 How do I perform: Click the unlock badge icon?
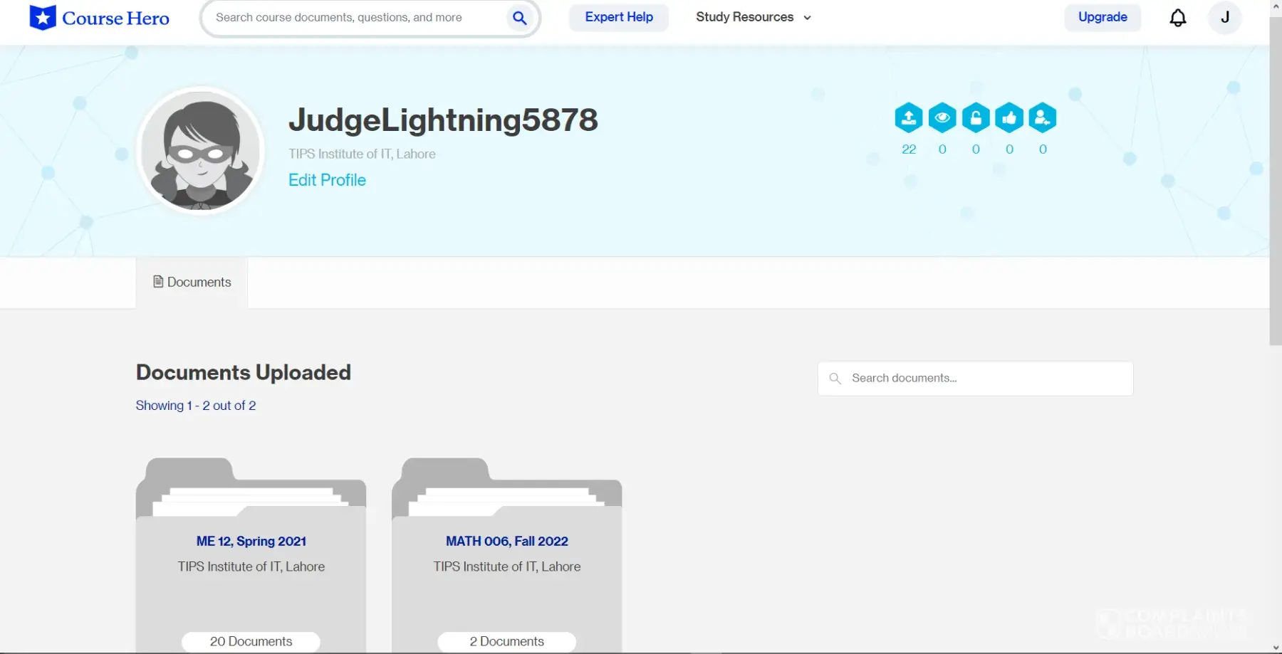[976, 118]
